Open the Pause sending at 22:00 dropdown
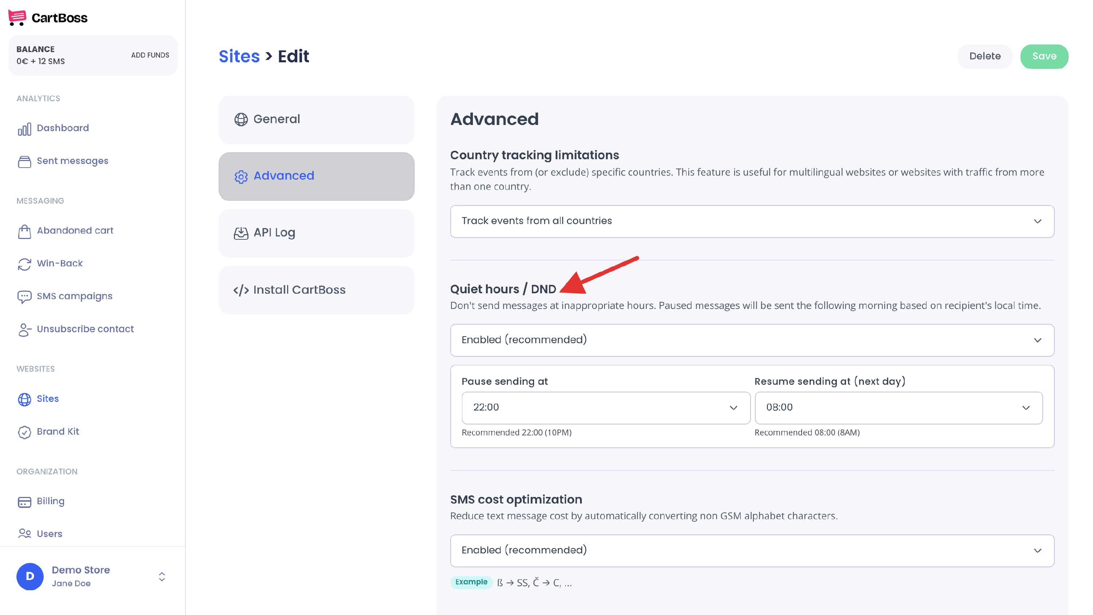This screenshot has width=1093, height=615. (606, 408)
